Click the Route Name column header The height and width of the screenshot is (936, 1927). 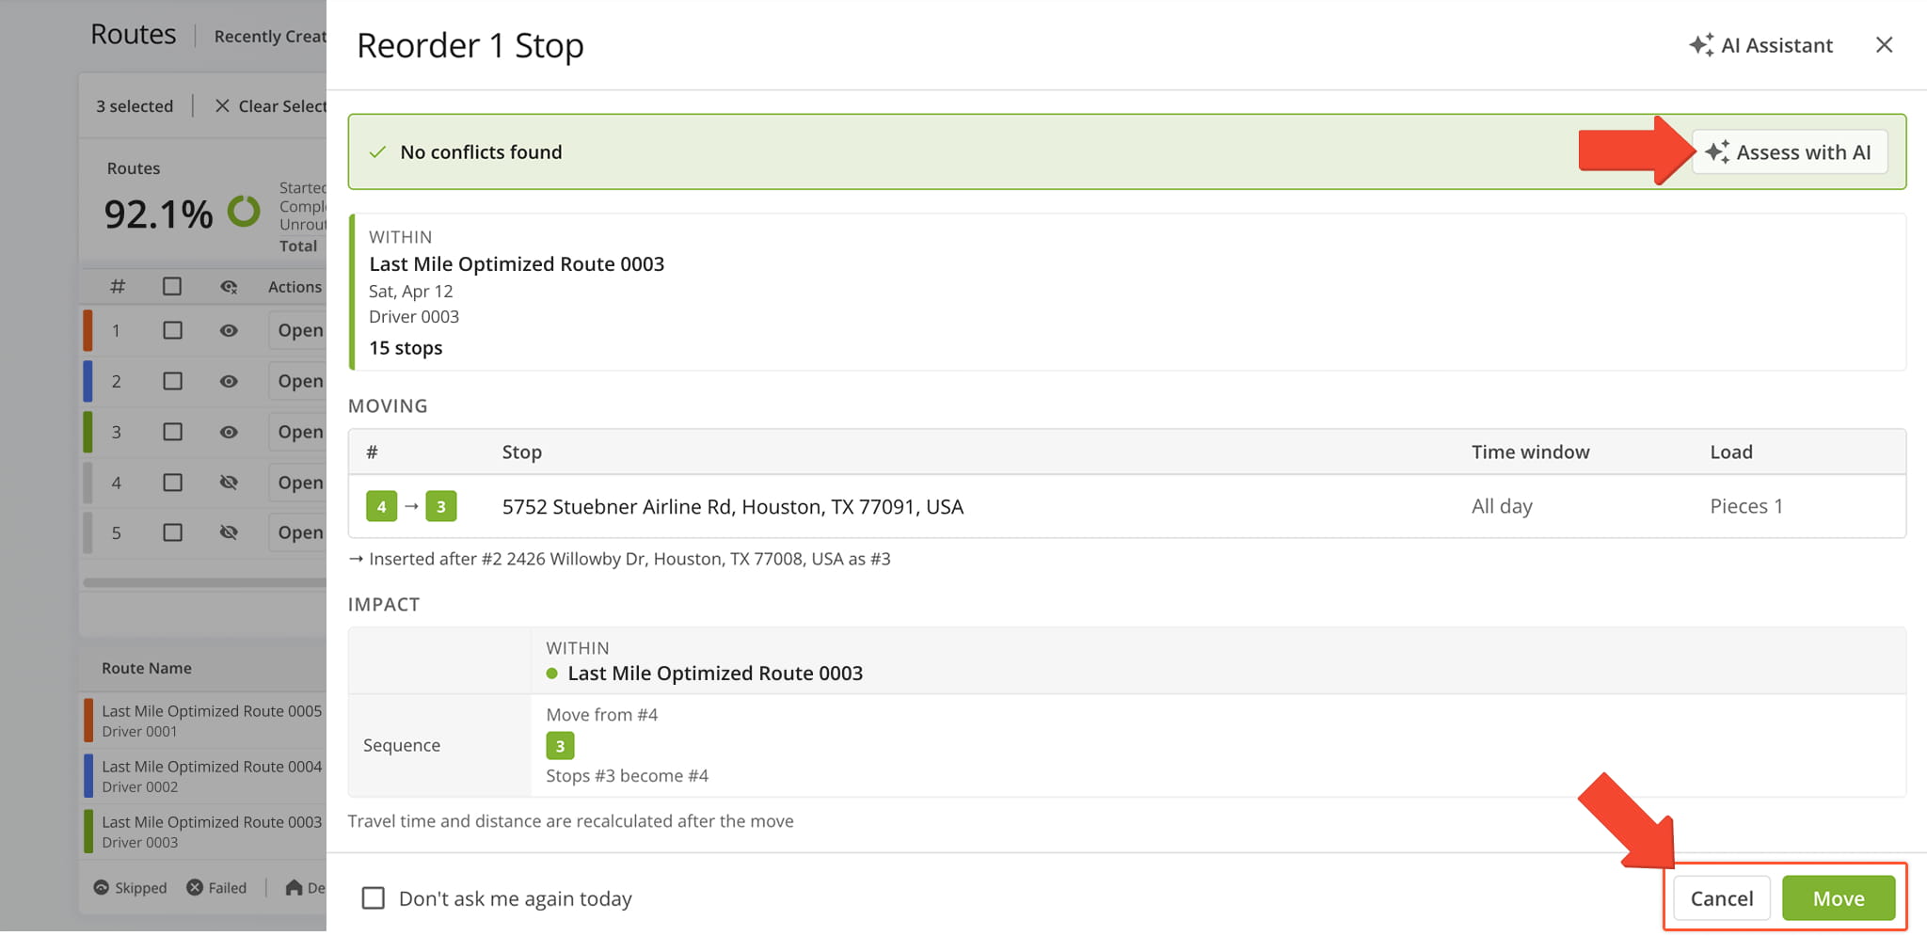point(147,668)
